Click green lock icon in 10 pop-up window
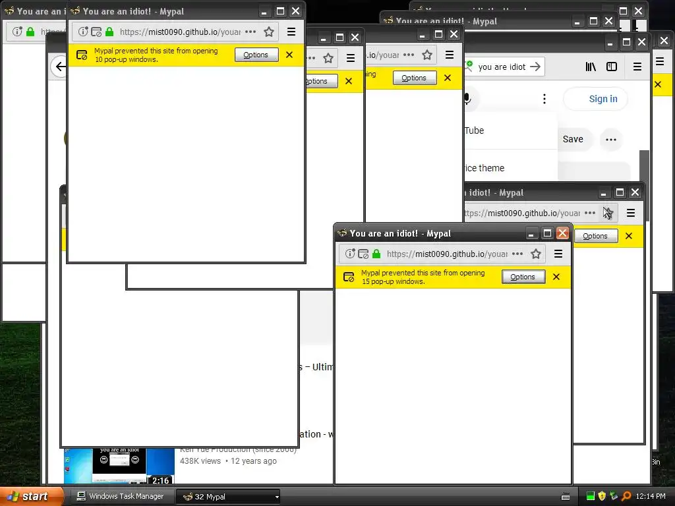This screenshot has width=675, height=506. 109,32
